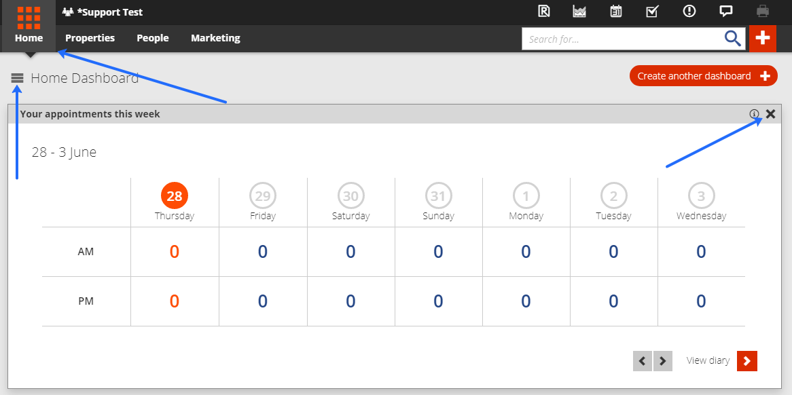This screenshot has height=395, width=792.
Task: Go to the Properties menu
Action: tap(90, 38)
